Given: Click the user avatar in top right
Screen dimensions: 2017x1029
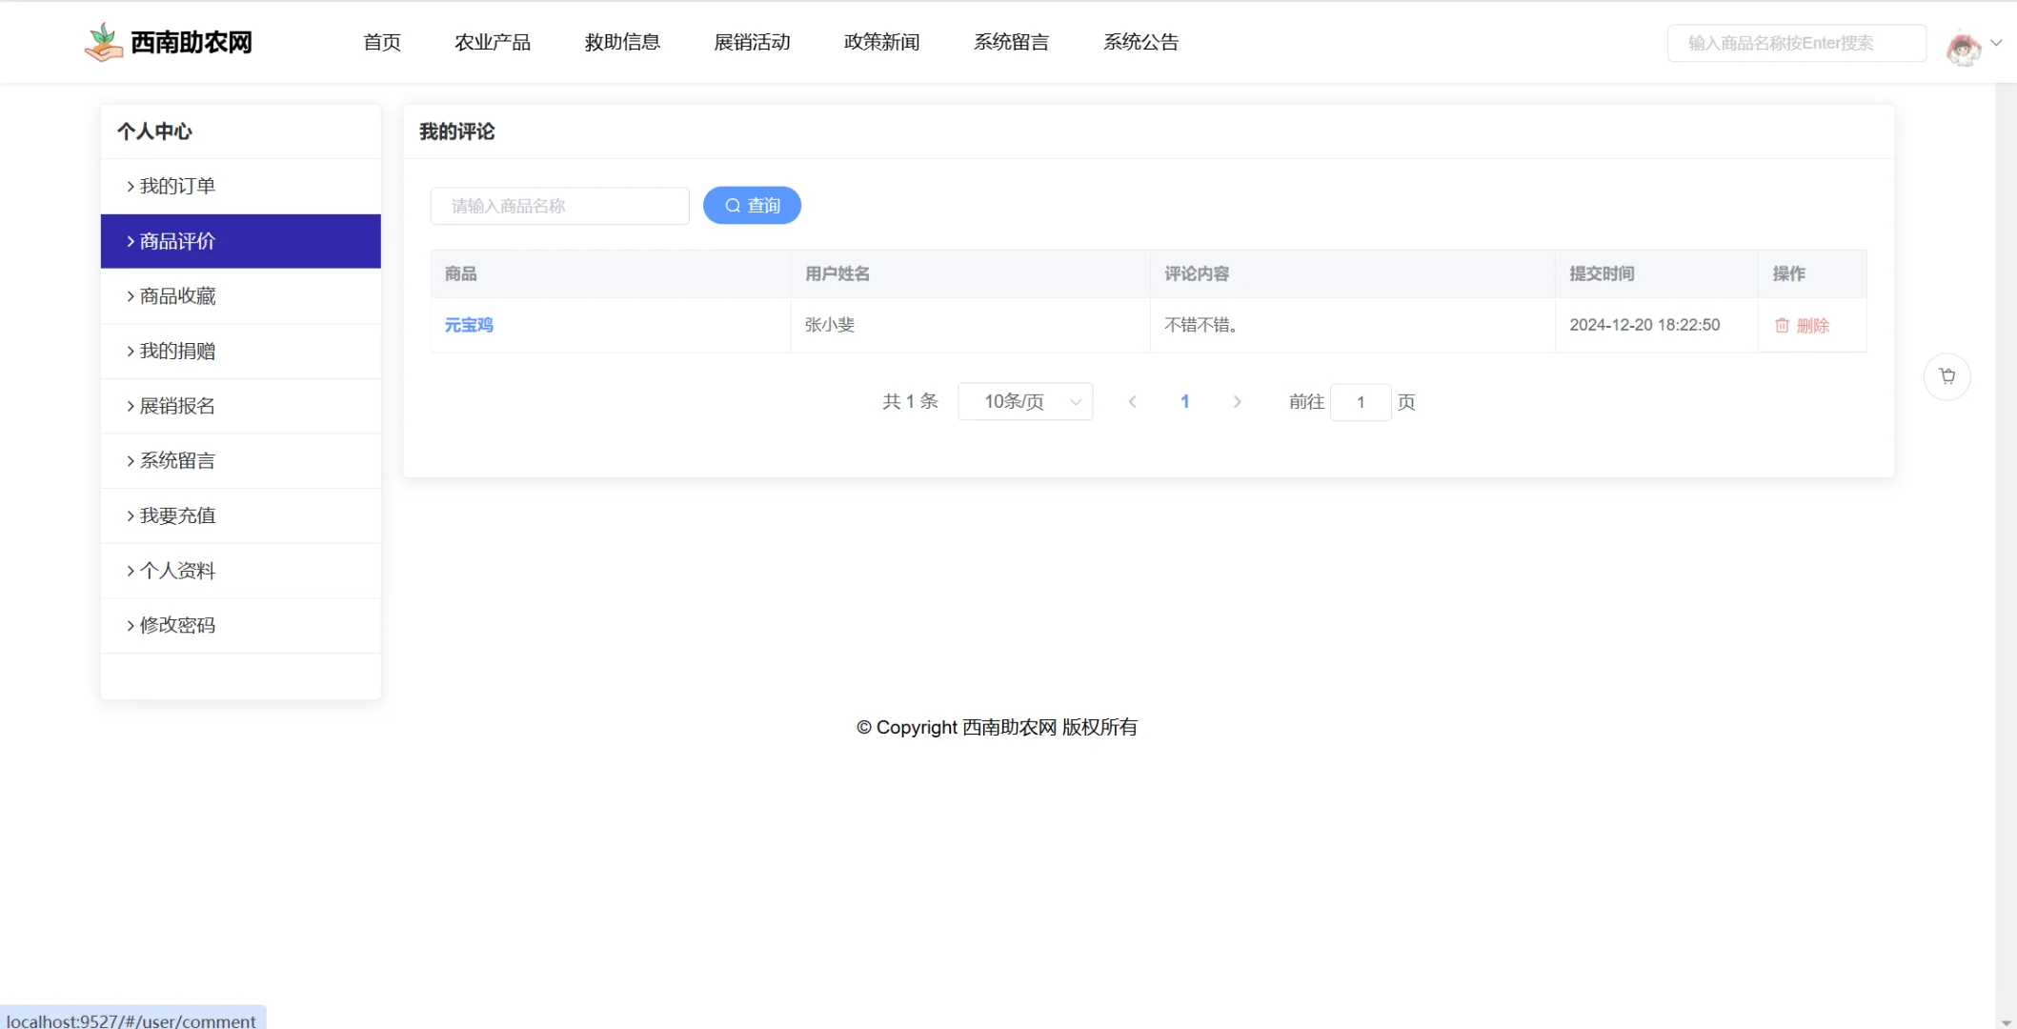Looking at the screenshot, I should 1962,43.
